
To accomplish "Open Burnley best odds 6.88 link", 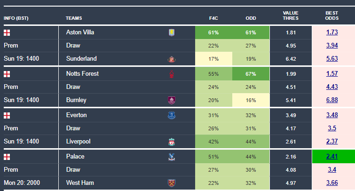I will click(x=332, y=100).
